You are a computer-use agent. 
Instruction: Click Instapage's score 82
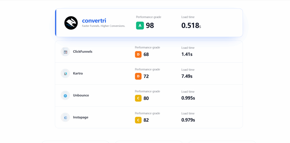coord(146,120)
